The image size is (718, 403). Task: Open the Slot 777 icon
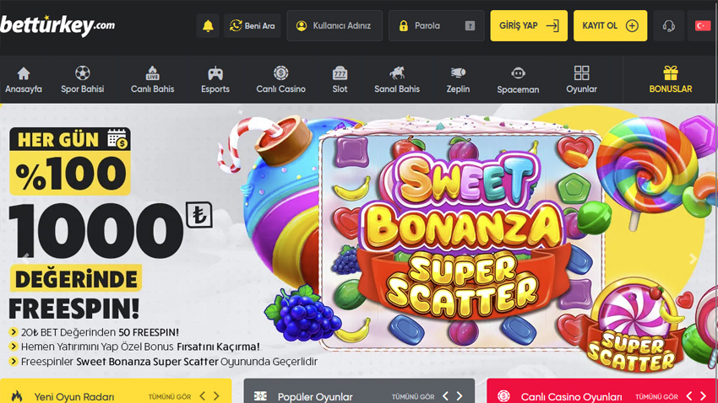tap(340, 73)
